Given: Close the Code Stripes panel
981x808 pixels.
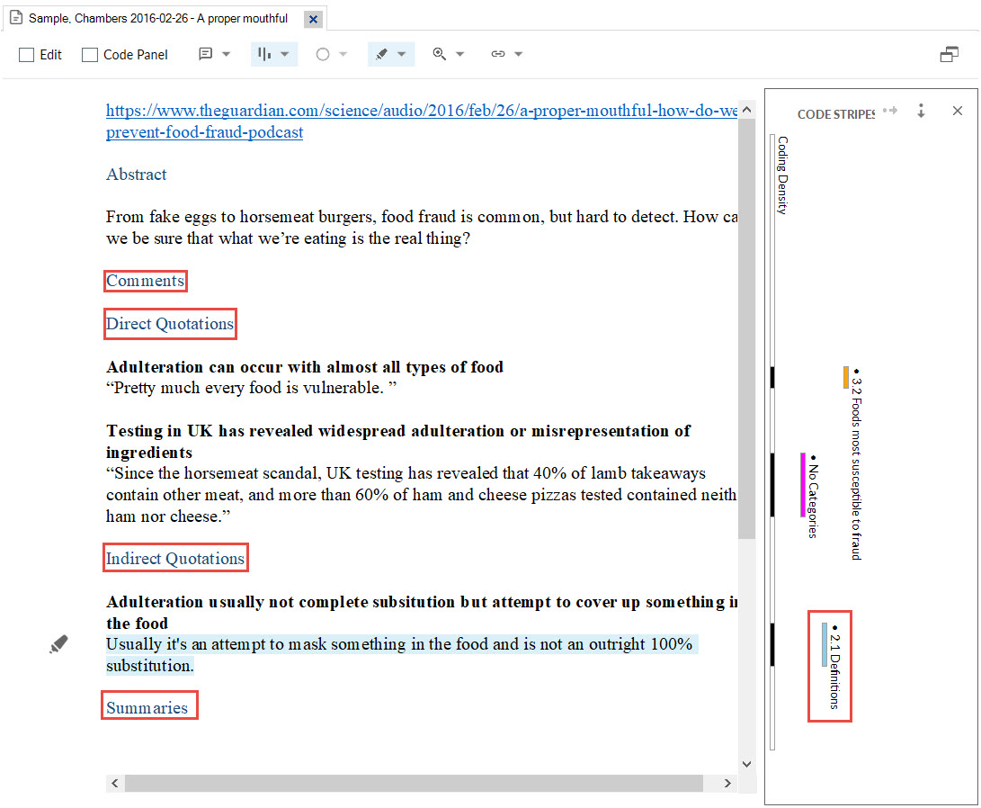Looking at the screenshot, I should click(958, 111).
